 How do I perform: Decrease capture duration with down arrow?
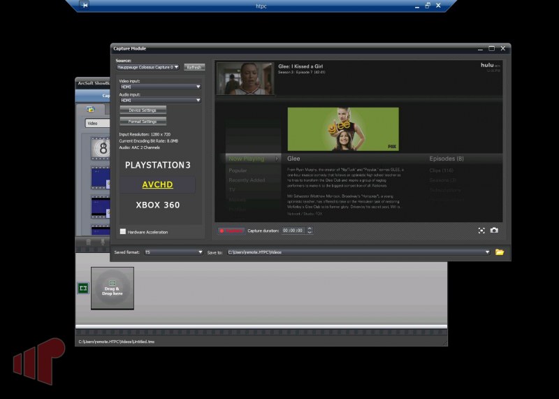(310, 233)
